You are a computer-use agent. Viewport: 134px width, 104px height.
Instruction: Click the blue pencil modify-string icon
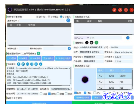click(69, 49)
